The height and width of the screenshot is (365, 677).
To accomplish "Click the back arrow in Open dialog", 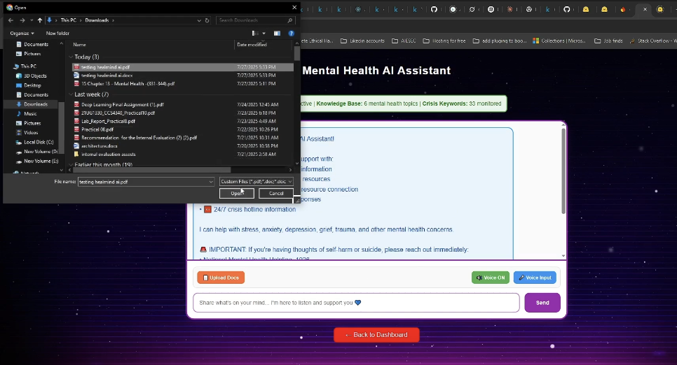I will point(11,20).
